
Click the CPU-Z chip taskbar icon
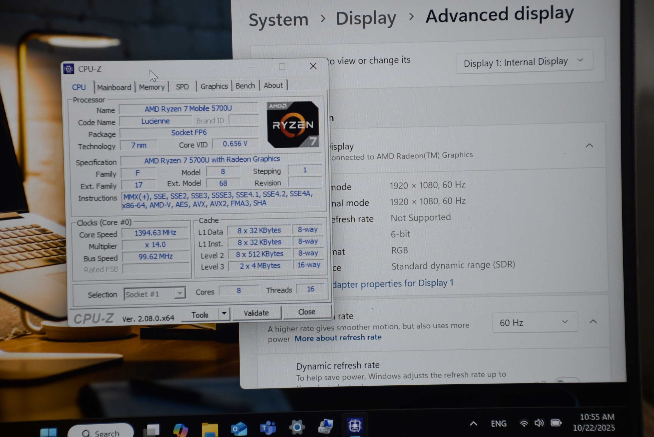click(355, 426)
